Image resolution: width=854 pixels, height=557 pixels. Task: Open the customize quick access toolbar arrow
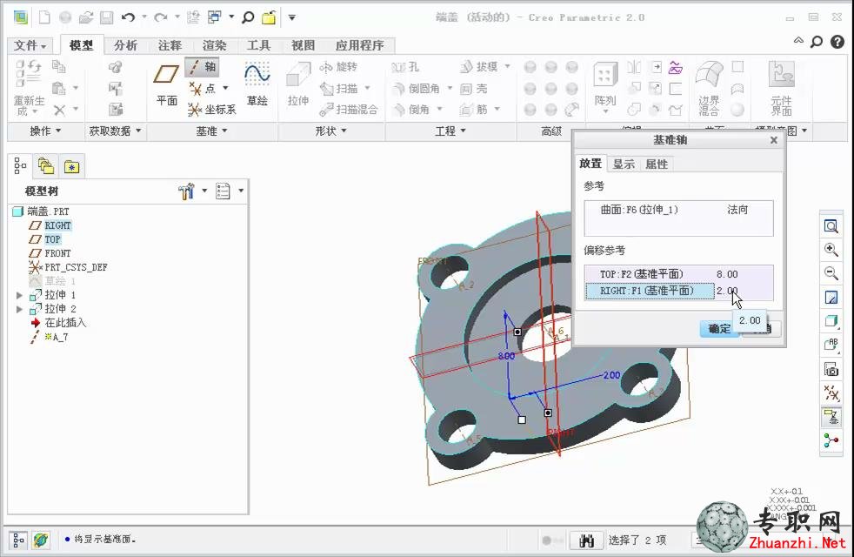tap(292, 17)
